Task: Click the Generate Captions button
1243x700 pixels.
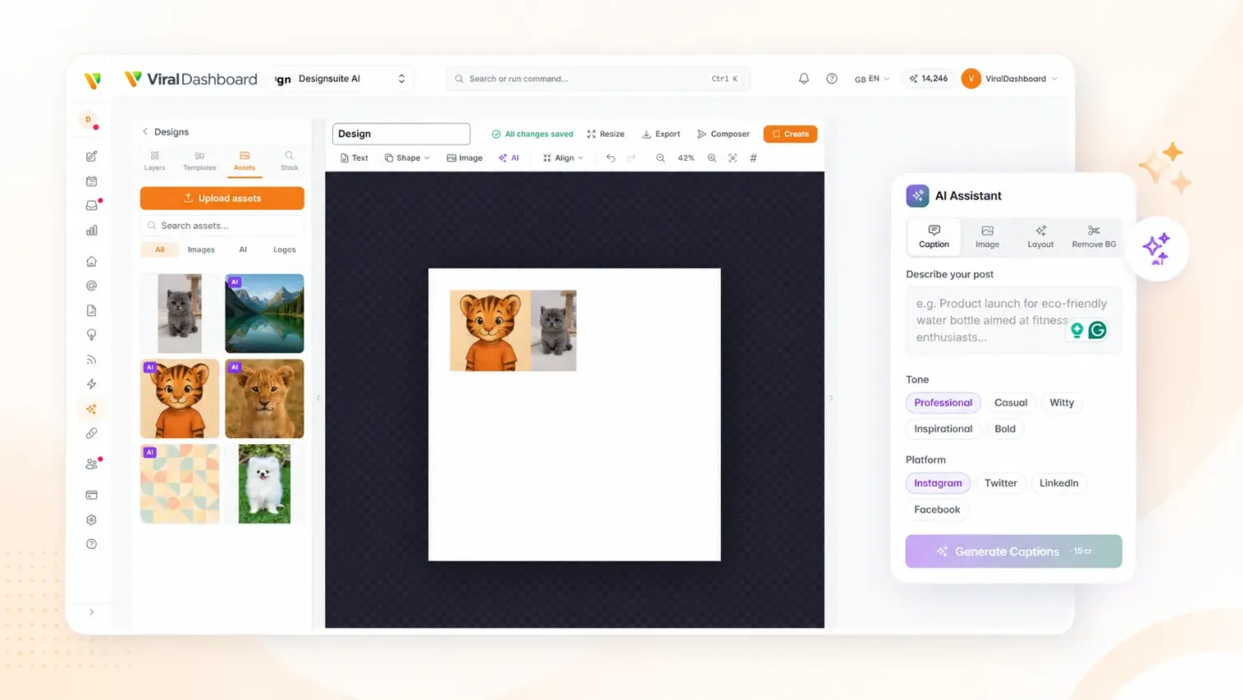Action: point(1014,552)
